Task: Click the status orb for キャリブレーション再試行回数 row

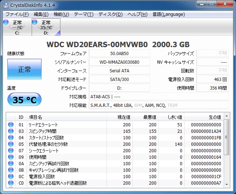Action: click(11, 170)
